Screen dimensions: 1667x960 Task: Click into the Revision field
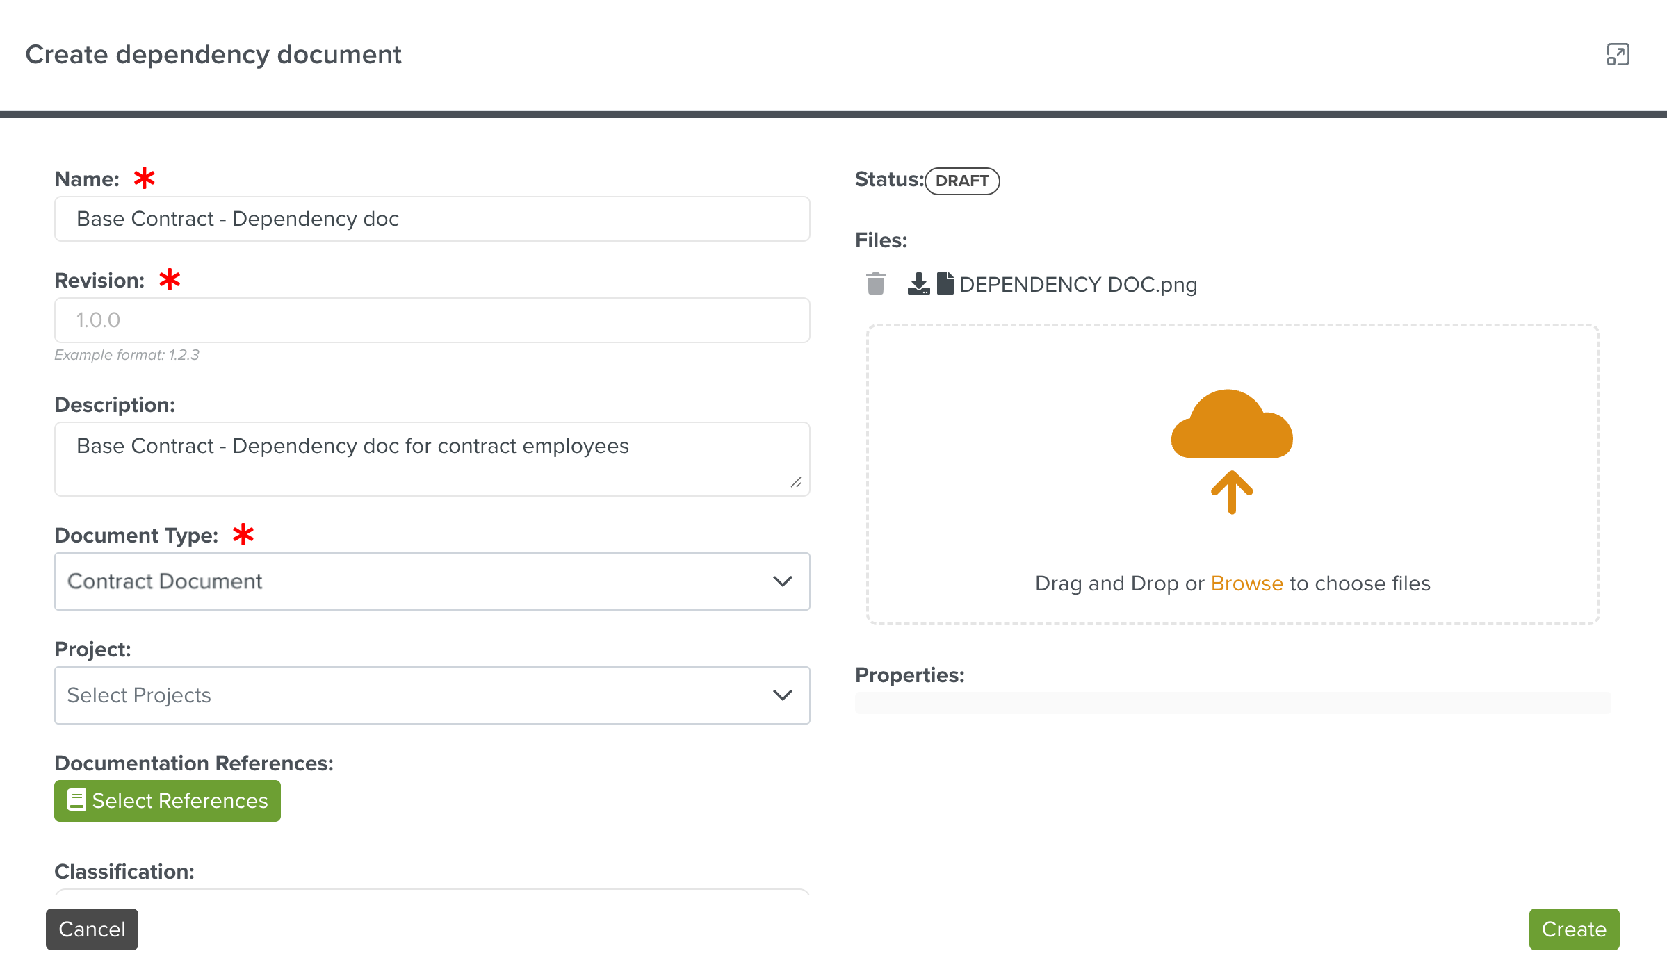[432, 320]
